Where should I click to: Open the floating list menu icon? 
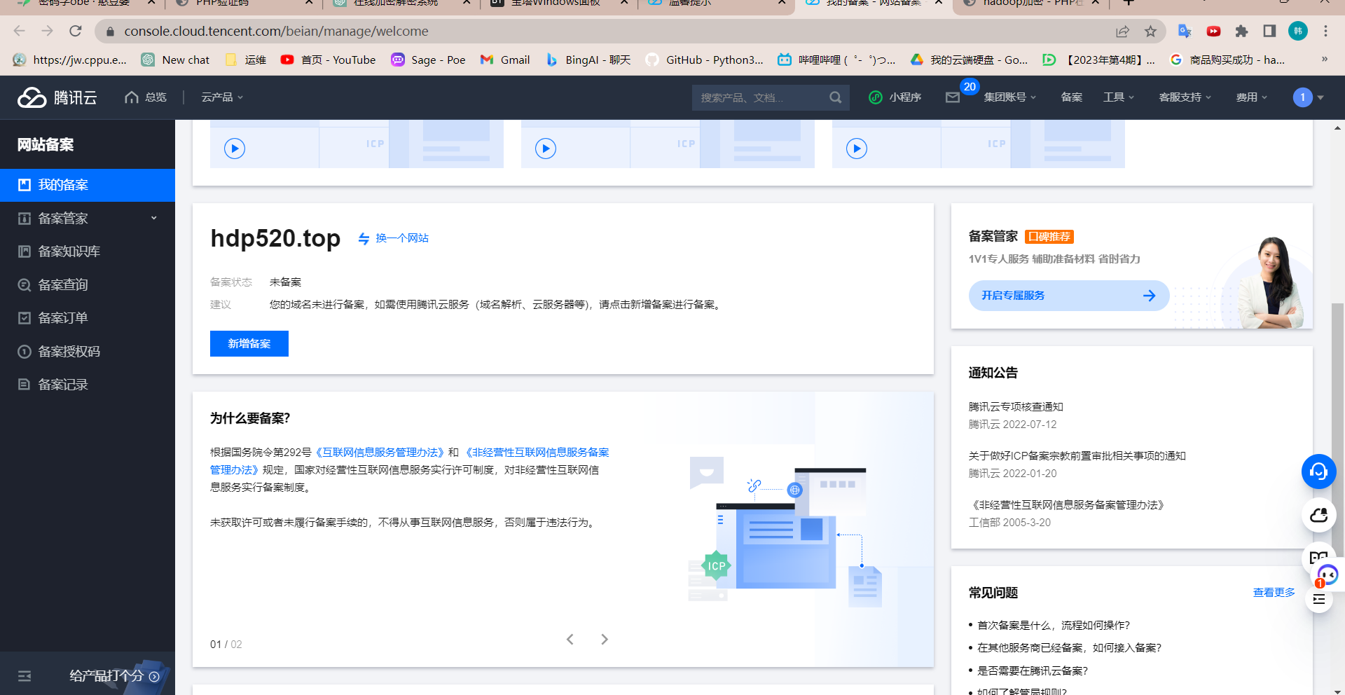[x=1318, y=600]
